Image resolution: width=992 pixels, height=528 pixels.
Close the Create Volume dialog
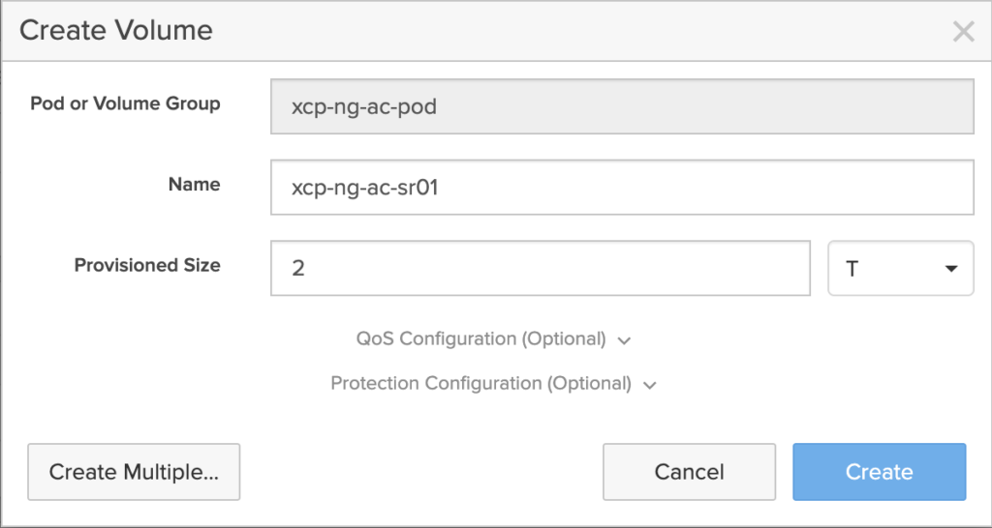pos(963,32)
